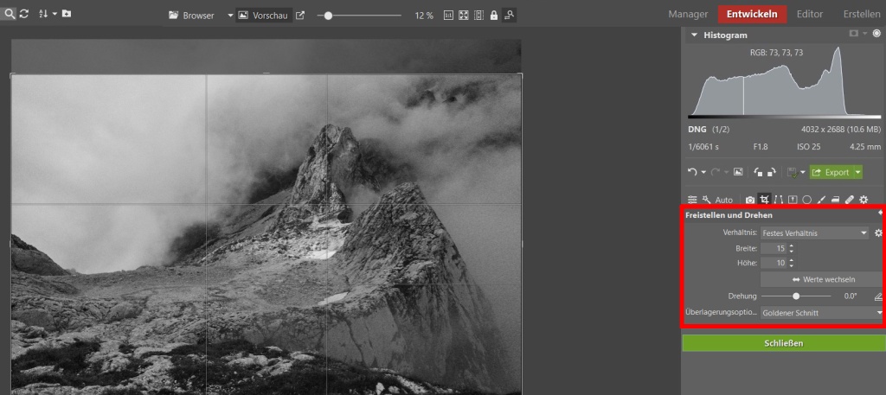886x395 pixels.
Task: Open crop ratio settings gear icon
Action: [878, 233]
